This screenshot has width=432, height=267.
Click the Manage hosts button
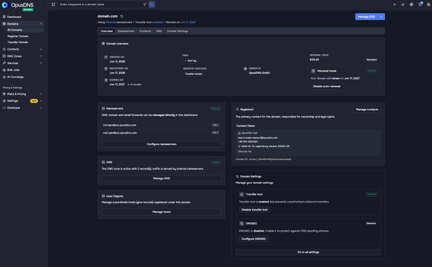(161, 212)
